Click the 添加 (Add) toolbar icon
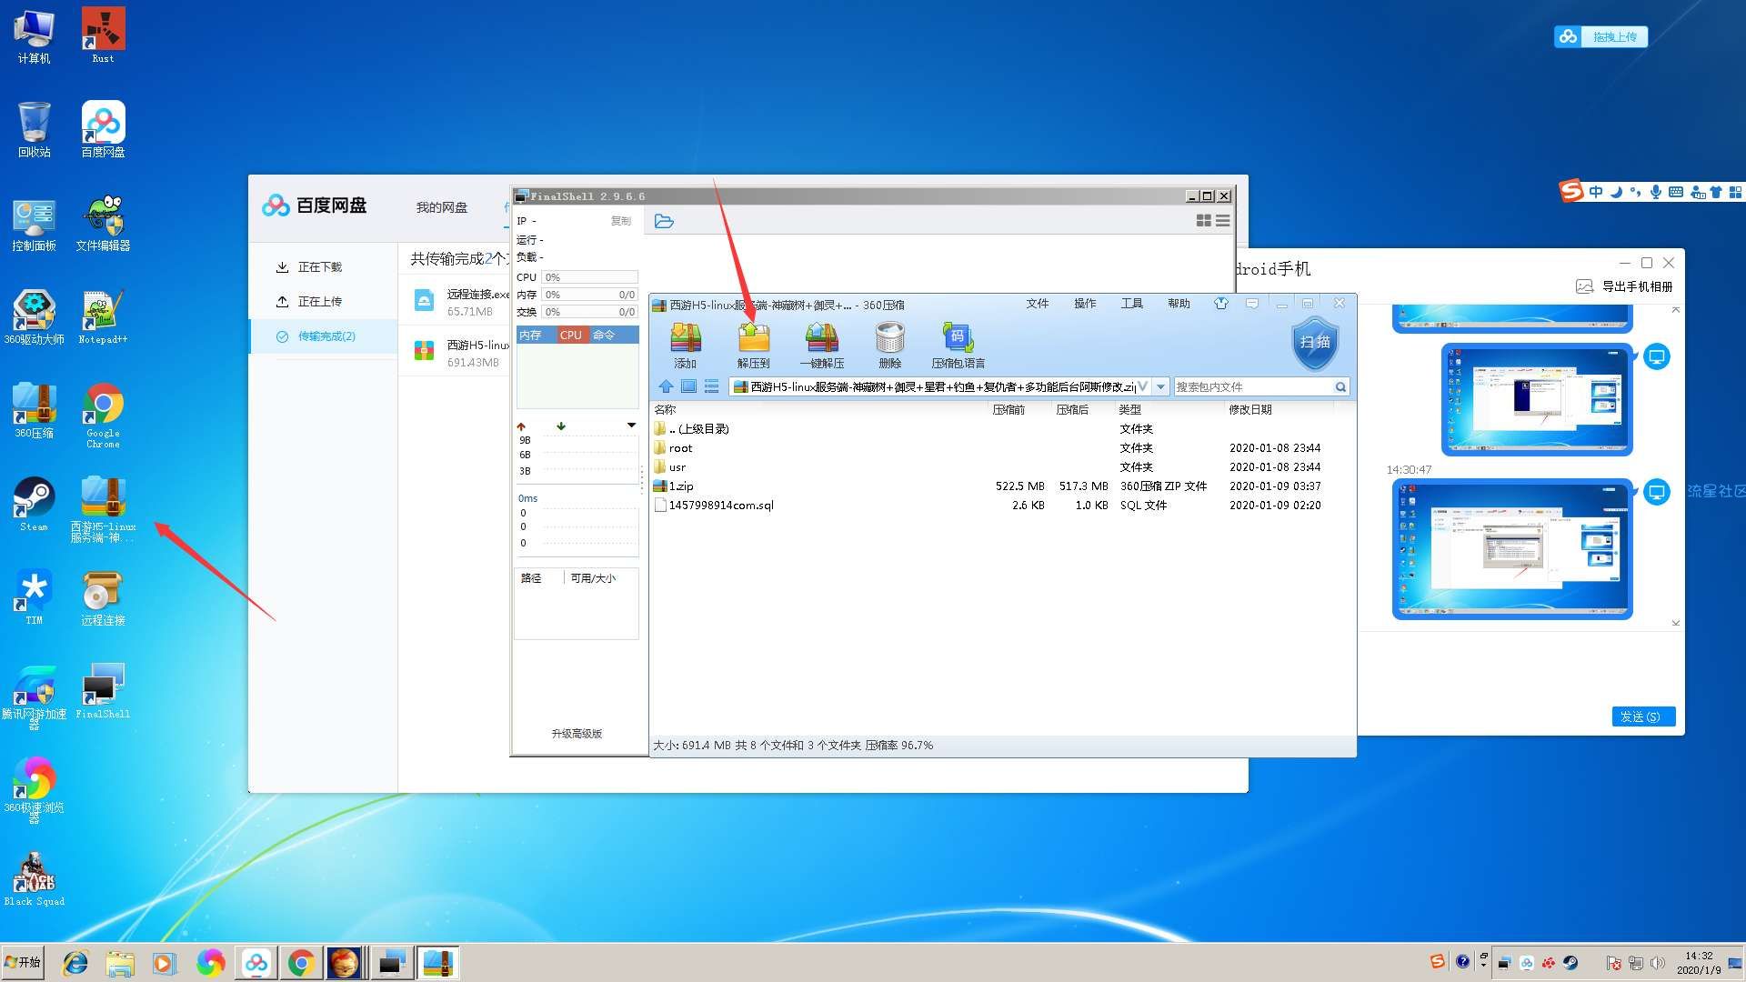 click(685, 339)
